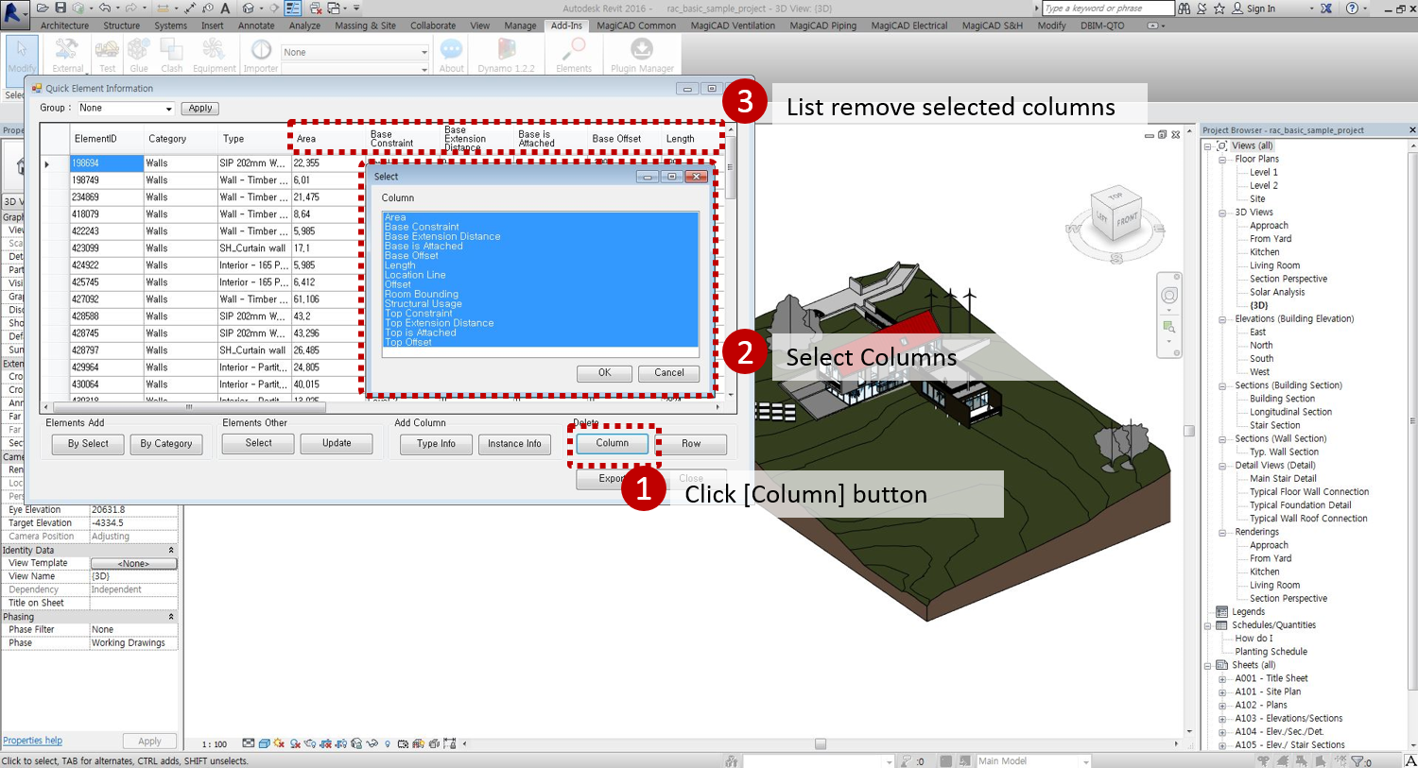
Task: Toggle the Sun Path in view control bar
Action: (x=279, y=743)
